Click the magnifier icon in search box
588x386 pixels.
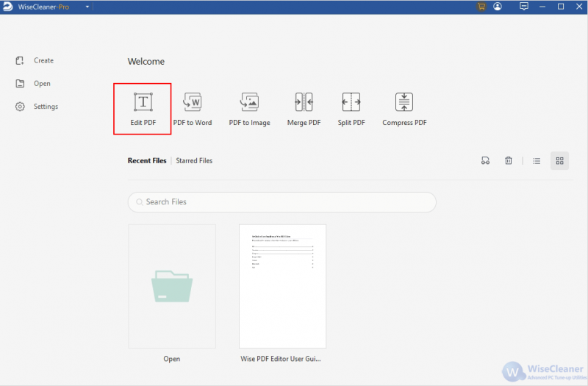pos(139,201)
